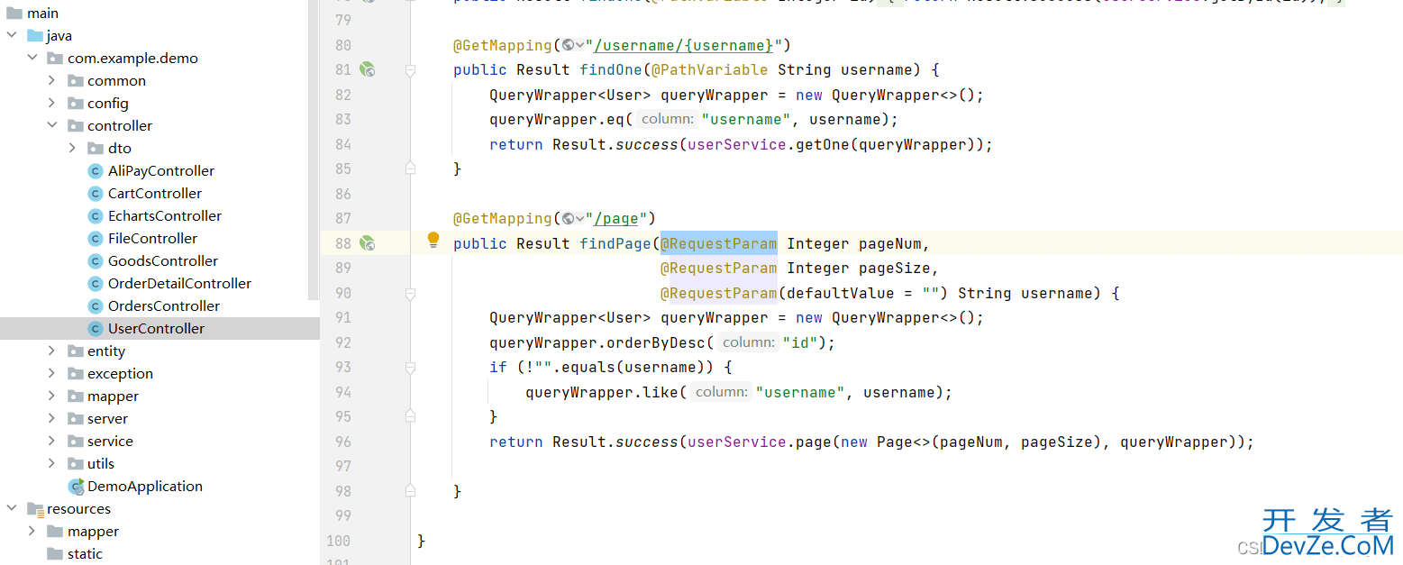
Task: Click the class icon beside AliPayController
Action: [x=95, y=170]
